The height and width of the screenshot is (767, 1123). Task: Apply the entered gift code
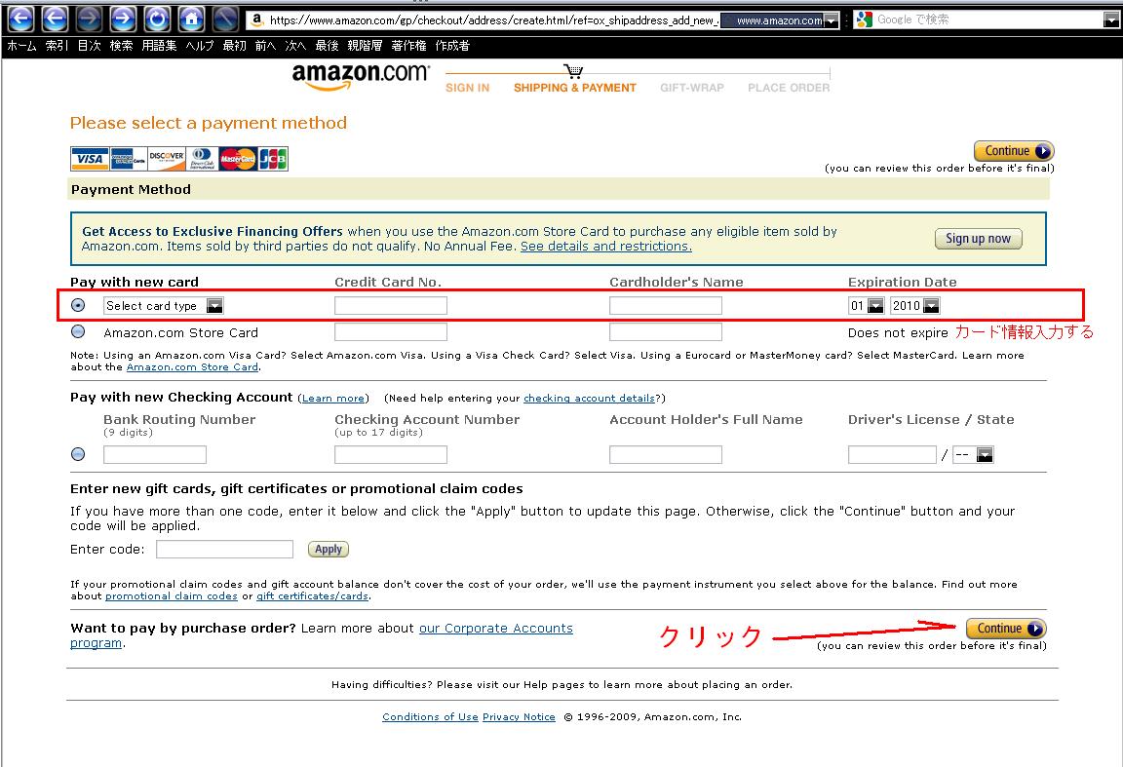tap(328, 550)
